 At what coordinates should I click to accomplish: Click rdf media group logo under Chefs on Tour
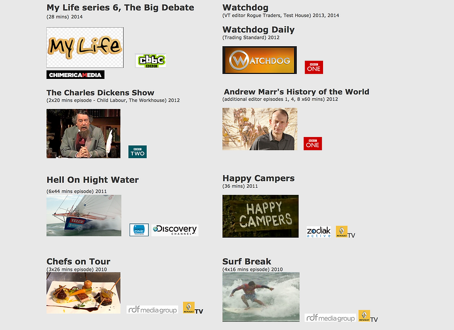pyautogui.click(x=152, y=310)
